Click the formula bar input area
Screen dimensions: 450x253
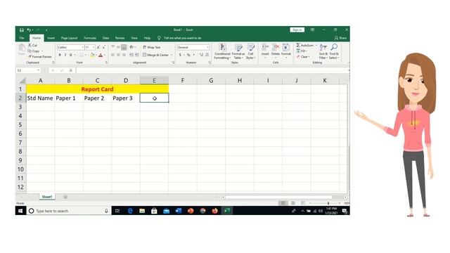click(x=212, y=70)
